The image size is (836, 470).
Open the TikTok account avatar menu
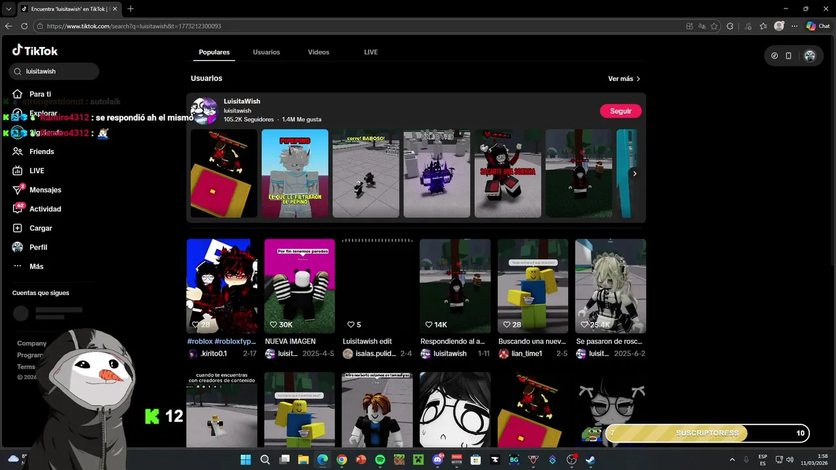pyautogui.click(x=810, y=56)
